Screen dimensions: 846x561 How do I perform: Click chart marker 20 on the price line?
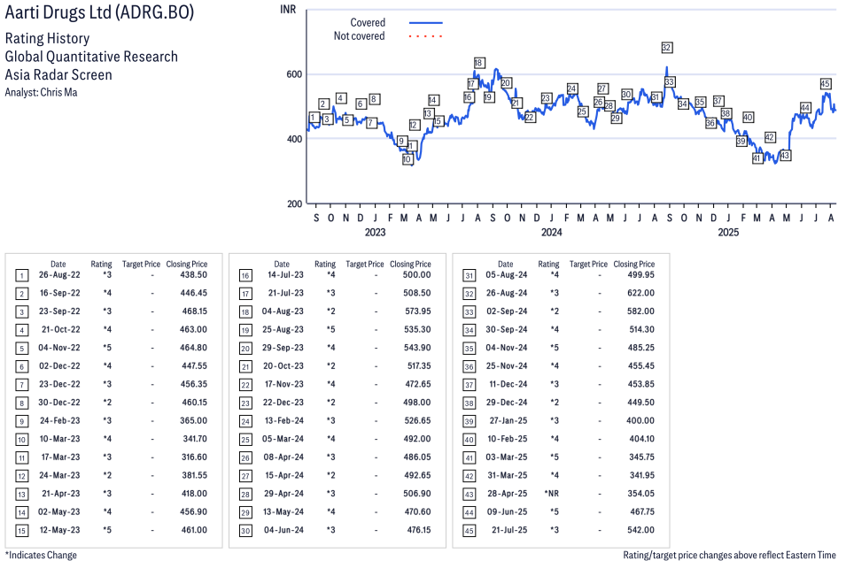coord(506,83)
